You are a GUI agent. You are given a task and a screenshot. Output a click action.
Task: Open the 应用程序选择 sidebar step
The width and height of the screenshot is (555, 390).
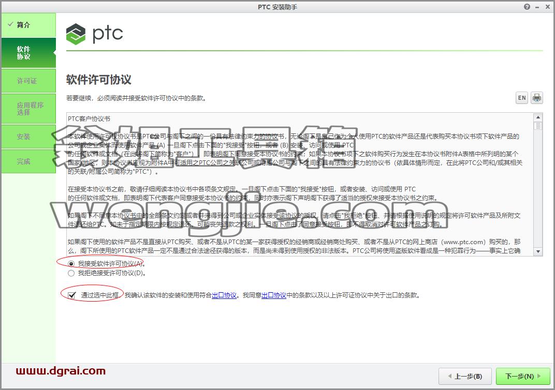click(28, 109)
